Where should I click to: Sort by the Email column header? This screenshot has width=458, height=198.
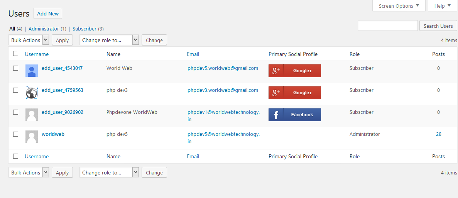193,54
